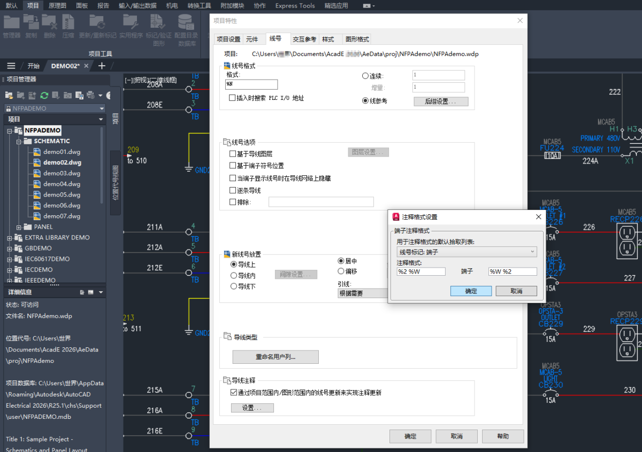Select the 线参考 radio button
This screenshot has width=642, height=452.
(365, 100)
